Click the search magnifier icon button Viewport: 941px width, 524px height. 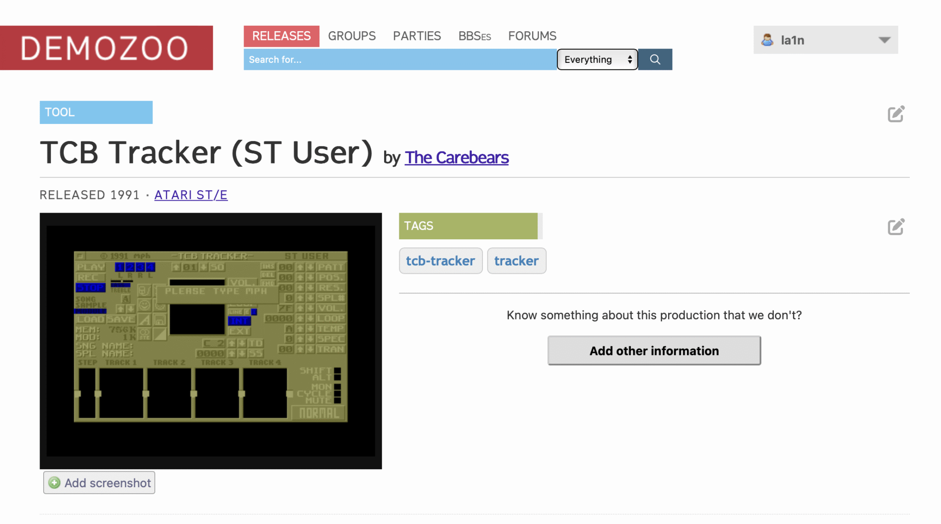click(655, 59)
